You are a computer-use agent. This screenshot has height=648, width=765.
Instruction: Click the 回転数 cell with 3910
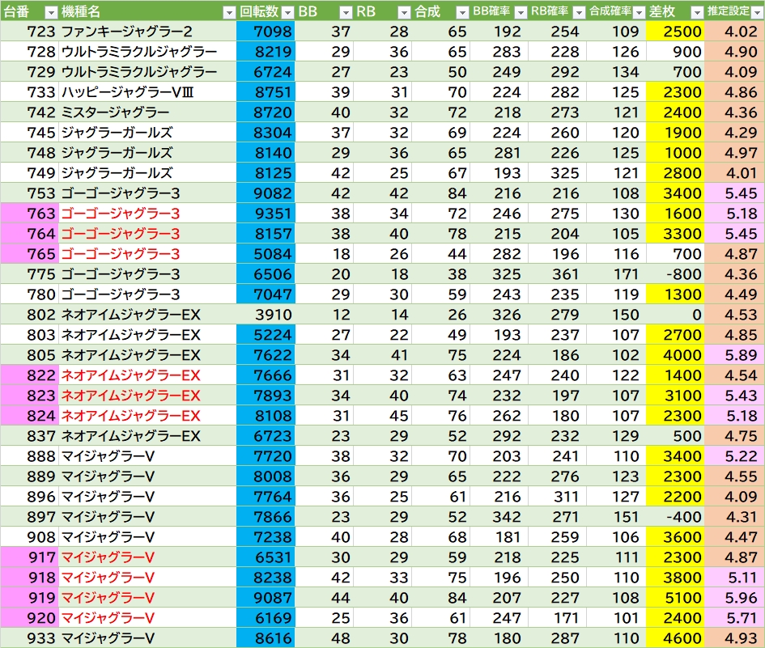(x=266, y=315)
